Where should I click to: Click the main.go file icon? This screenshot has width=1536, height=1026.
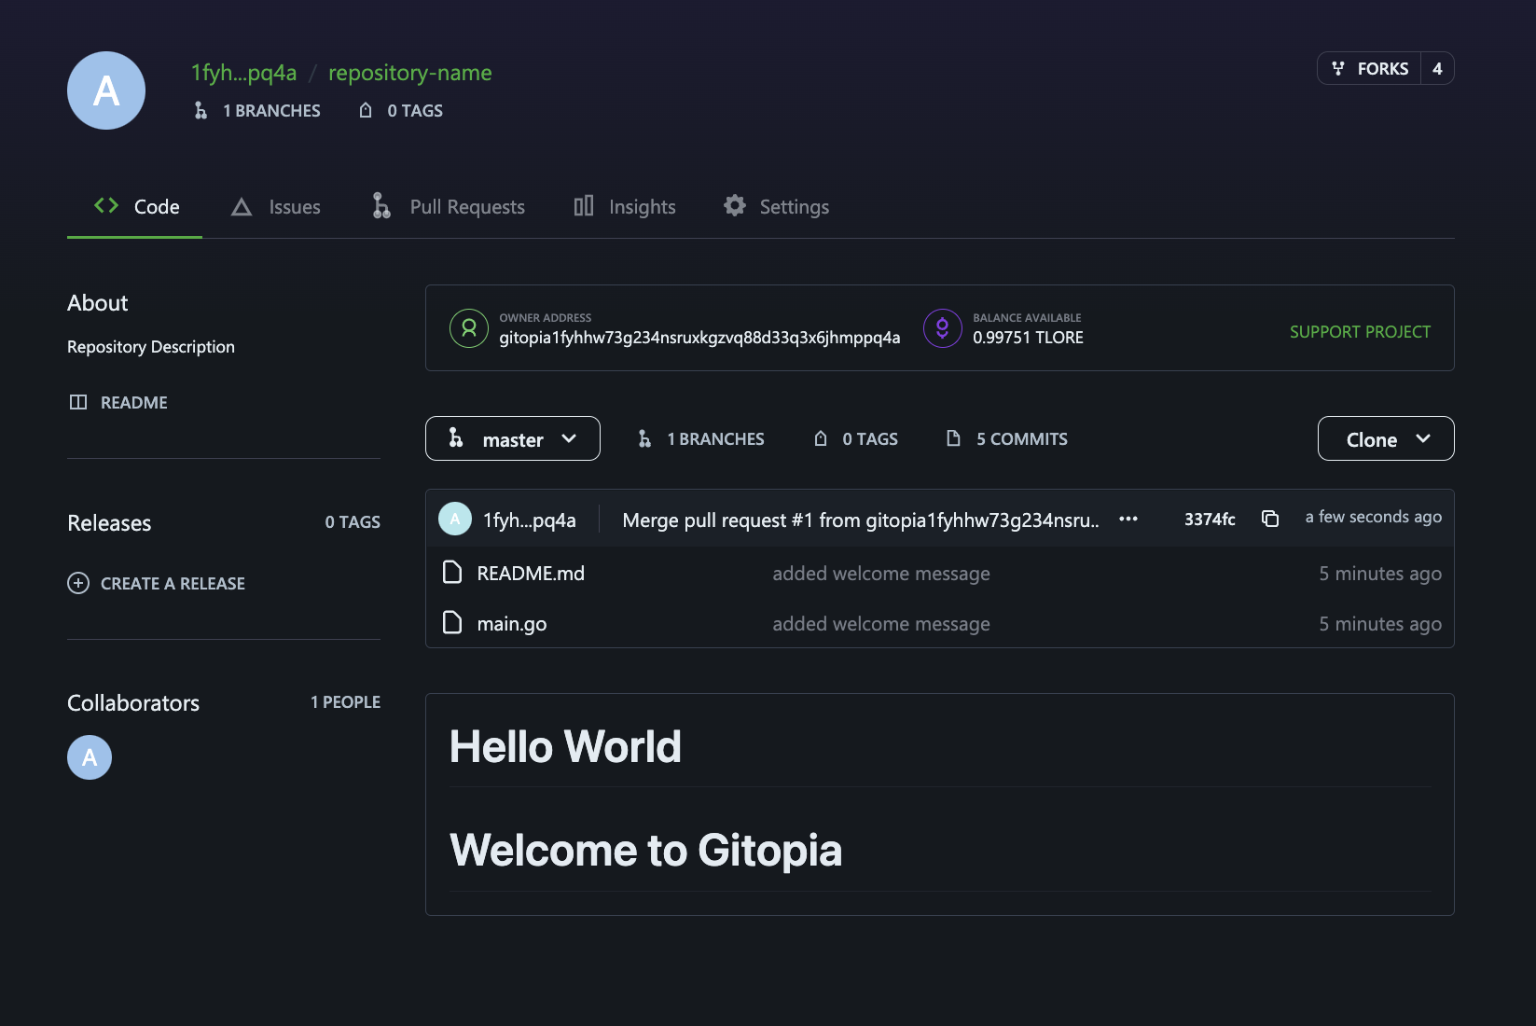tap(452, 622)
